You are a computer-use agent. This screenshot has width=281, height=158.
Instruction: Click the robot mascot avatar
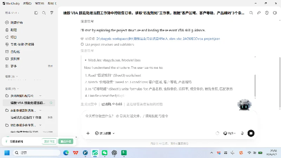244,105
